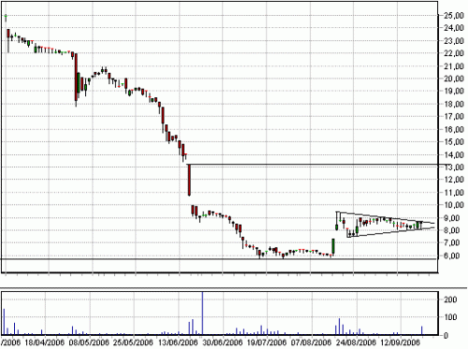Click the 24,00 price axis label
The height and width of the screenshot is (349, 468).
tap(454, 28)
